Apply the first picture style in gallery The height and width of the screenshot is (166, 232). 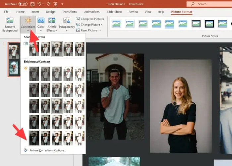[x=116, y=24]
